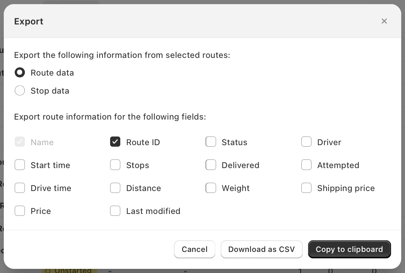Tick the Delivered checkbox

(x=211, y=165)
